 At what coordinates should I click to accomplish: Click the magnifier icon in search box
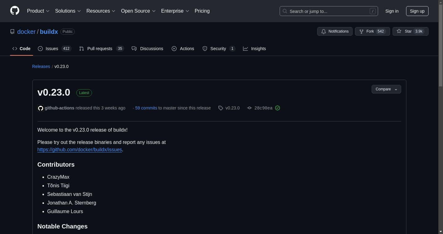285,11
